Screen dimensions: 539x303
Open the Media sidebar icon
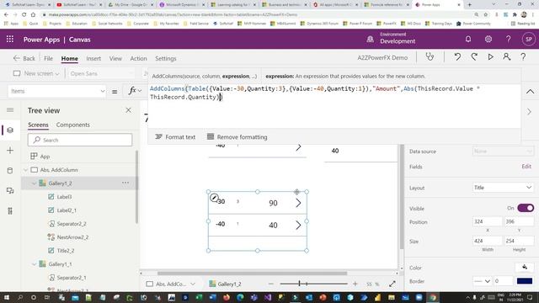pyautogui.click(x=10, y=191)
